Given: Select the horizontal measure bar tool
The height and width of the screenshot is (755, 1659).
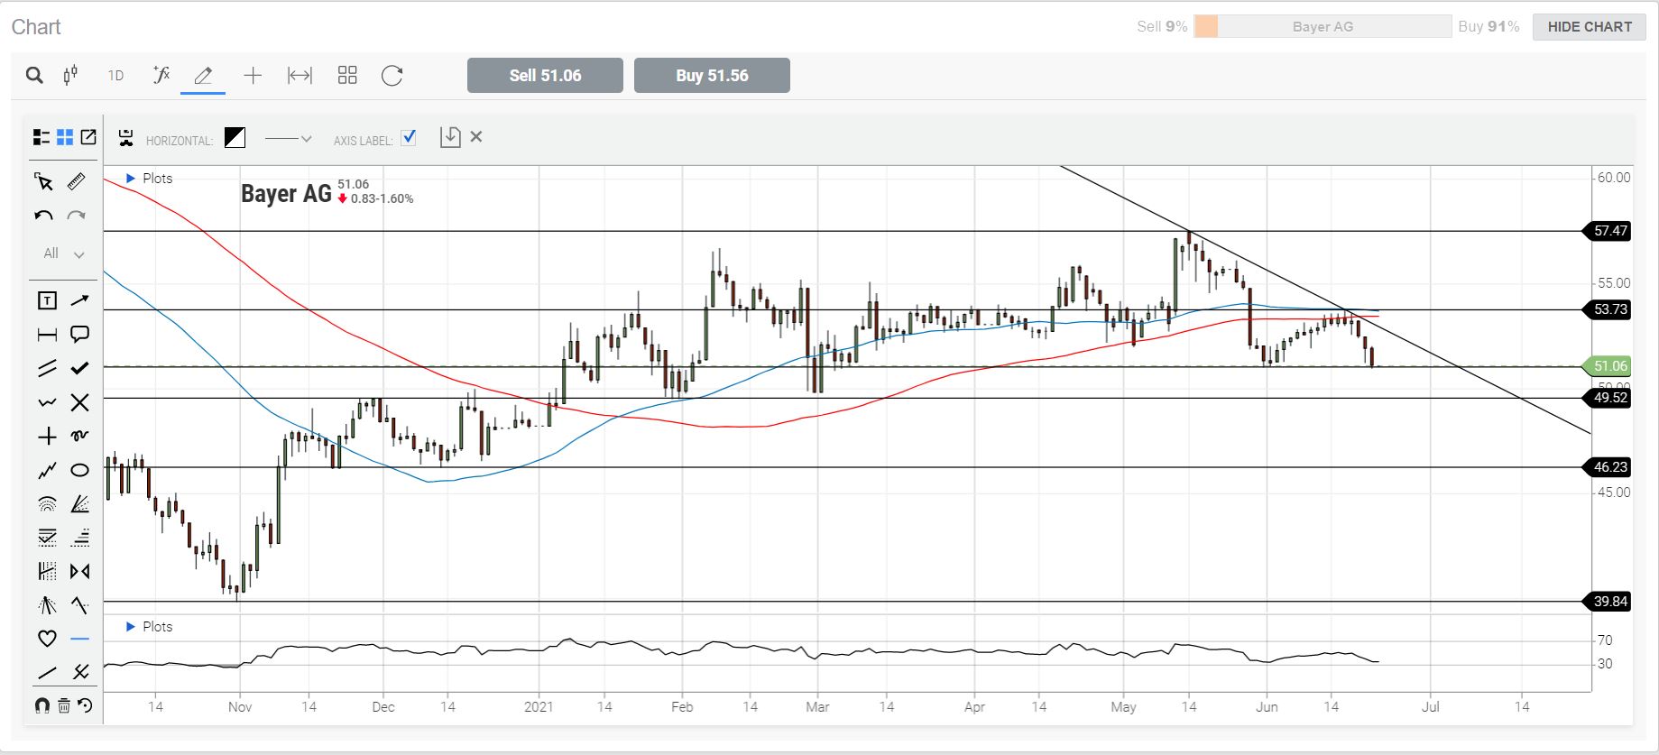Looking at the screenshot, I should coord(47,335).
